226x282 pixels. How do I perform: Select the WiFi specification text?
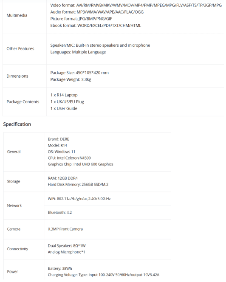point(79,199)
